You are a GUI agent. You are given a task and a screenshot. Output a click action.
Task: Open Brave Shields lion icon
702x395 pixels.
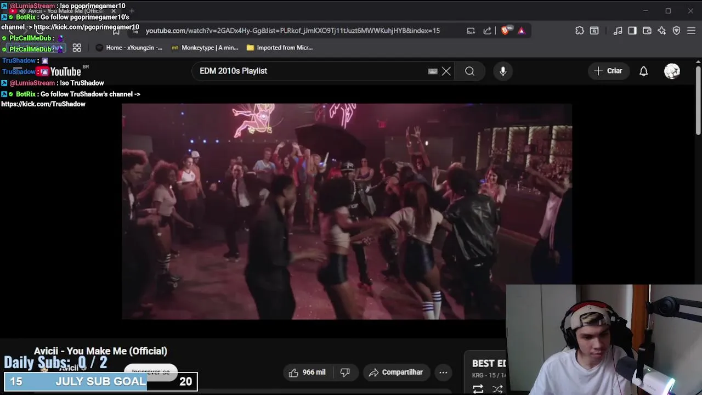505,31
